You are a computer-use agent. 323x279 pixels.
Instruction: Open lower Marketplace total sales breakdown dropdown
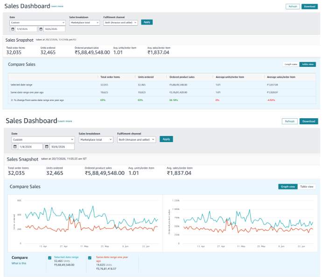(x=96, y=140)
